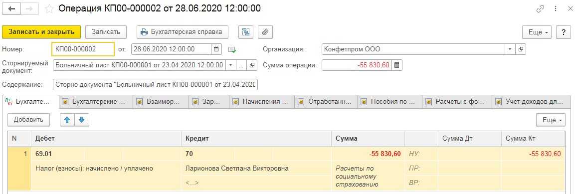Click the paperclip attachments icon

265,32
